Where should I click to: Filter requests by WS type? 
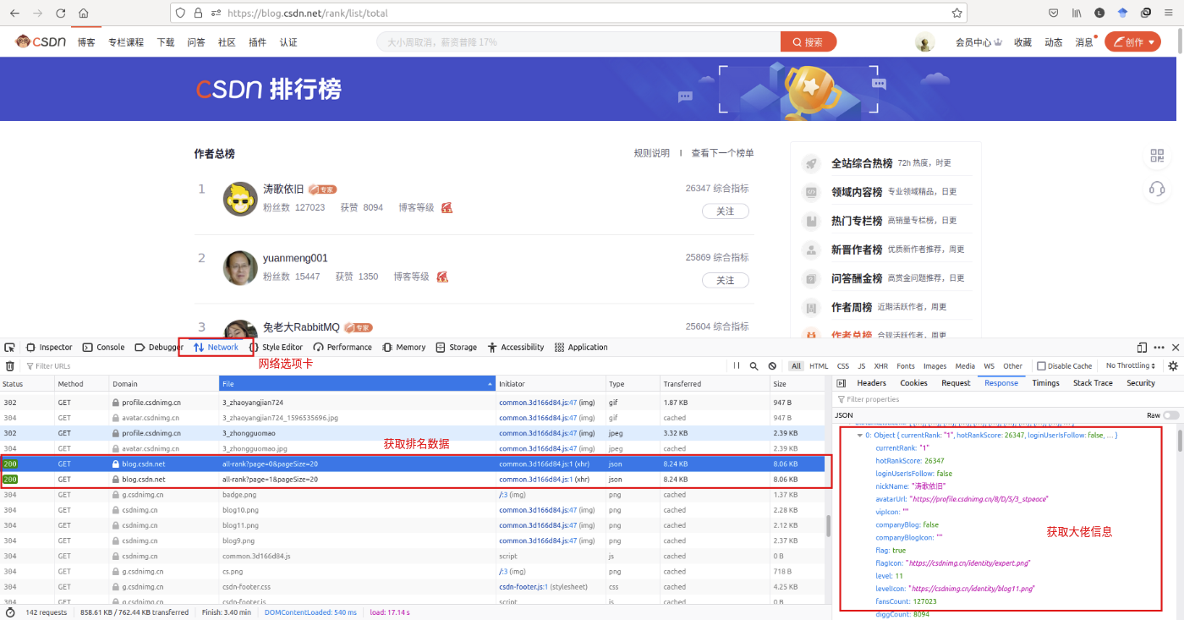[989, 366]
